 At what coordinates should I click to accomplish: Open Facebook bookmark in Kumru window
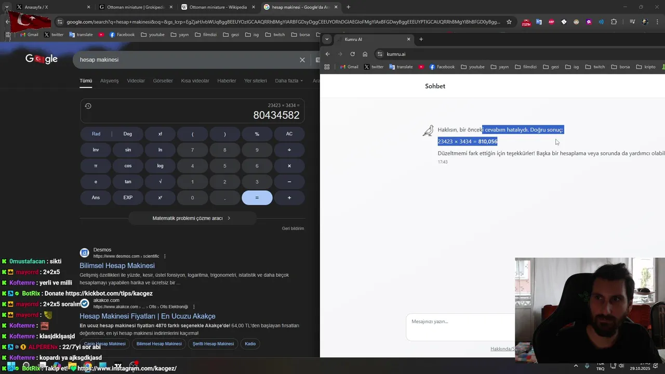[442, 66]
